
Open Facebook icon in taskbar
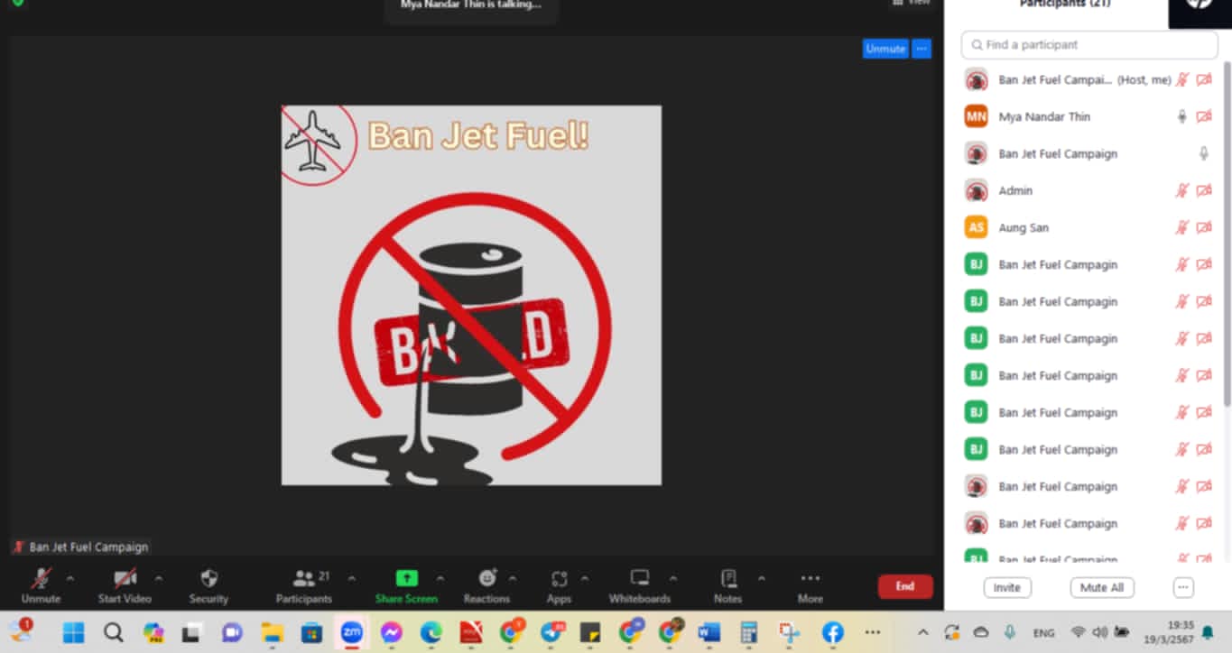[x=832, y=632]
